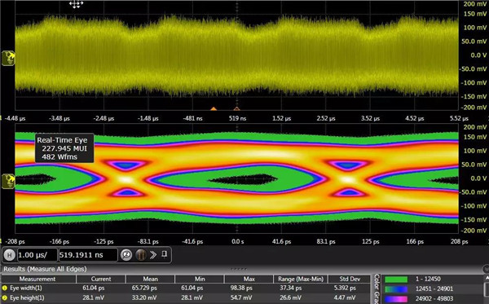The image size is (489, 304).
Task: Click the outlined orange reference marker
Action: (236, 108)
